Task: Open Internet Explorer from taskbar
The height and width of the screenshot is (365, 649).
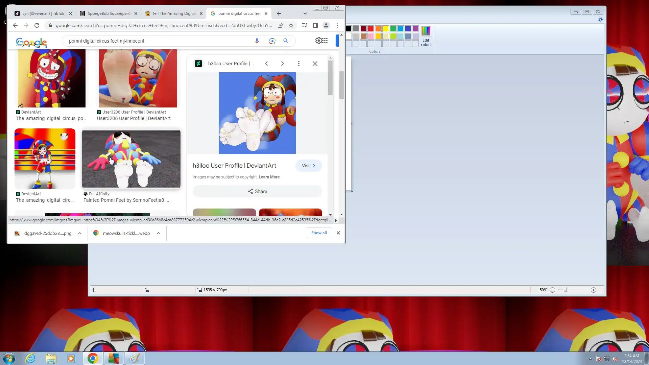Action: click(30, 358)
